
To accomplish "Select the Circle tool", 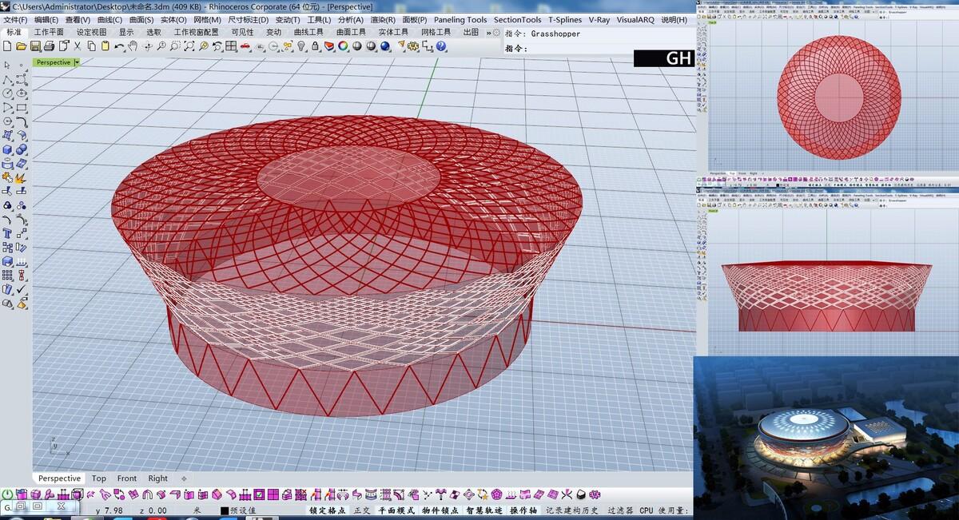I will coord(7,93).
